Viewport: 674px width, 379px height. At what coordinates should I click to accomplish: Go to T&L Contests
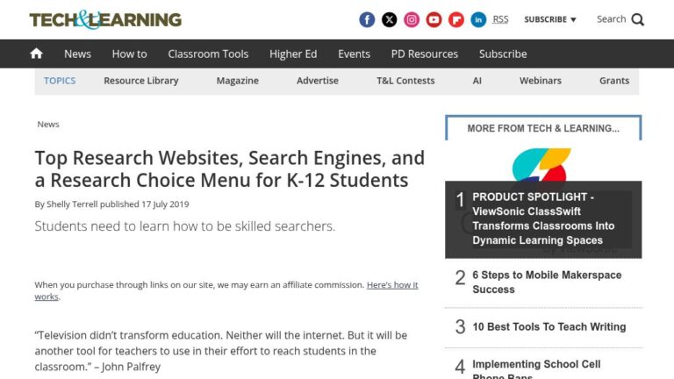(x=405, y=81)
